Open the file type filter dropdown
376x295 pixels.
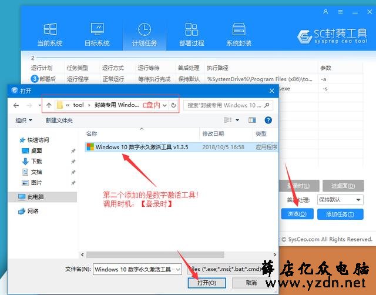pyautogui.click(x=224, y=269)
